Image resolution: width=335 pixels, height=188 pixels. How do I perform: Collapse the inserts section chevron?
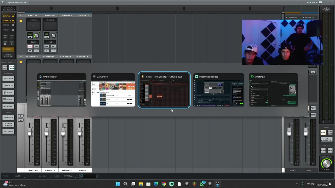[21, 57]
